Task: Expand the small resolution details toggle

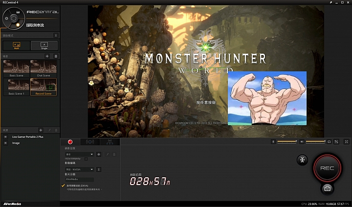Action: click(x=86, y=159)
